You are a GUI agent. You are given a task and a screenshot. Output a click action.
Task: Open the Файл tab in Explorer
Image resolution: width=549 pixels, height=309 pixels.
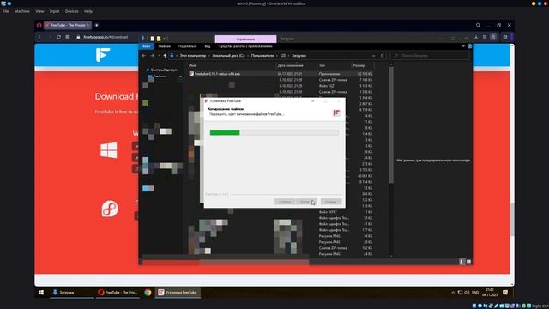click(x=147, y=46)
